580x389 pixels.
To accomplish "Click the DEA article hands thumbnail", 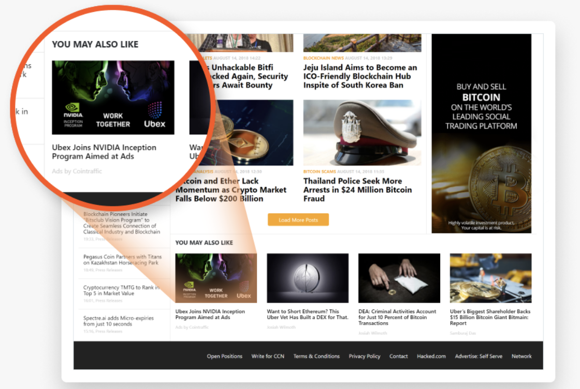I will [399, 278].
